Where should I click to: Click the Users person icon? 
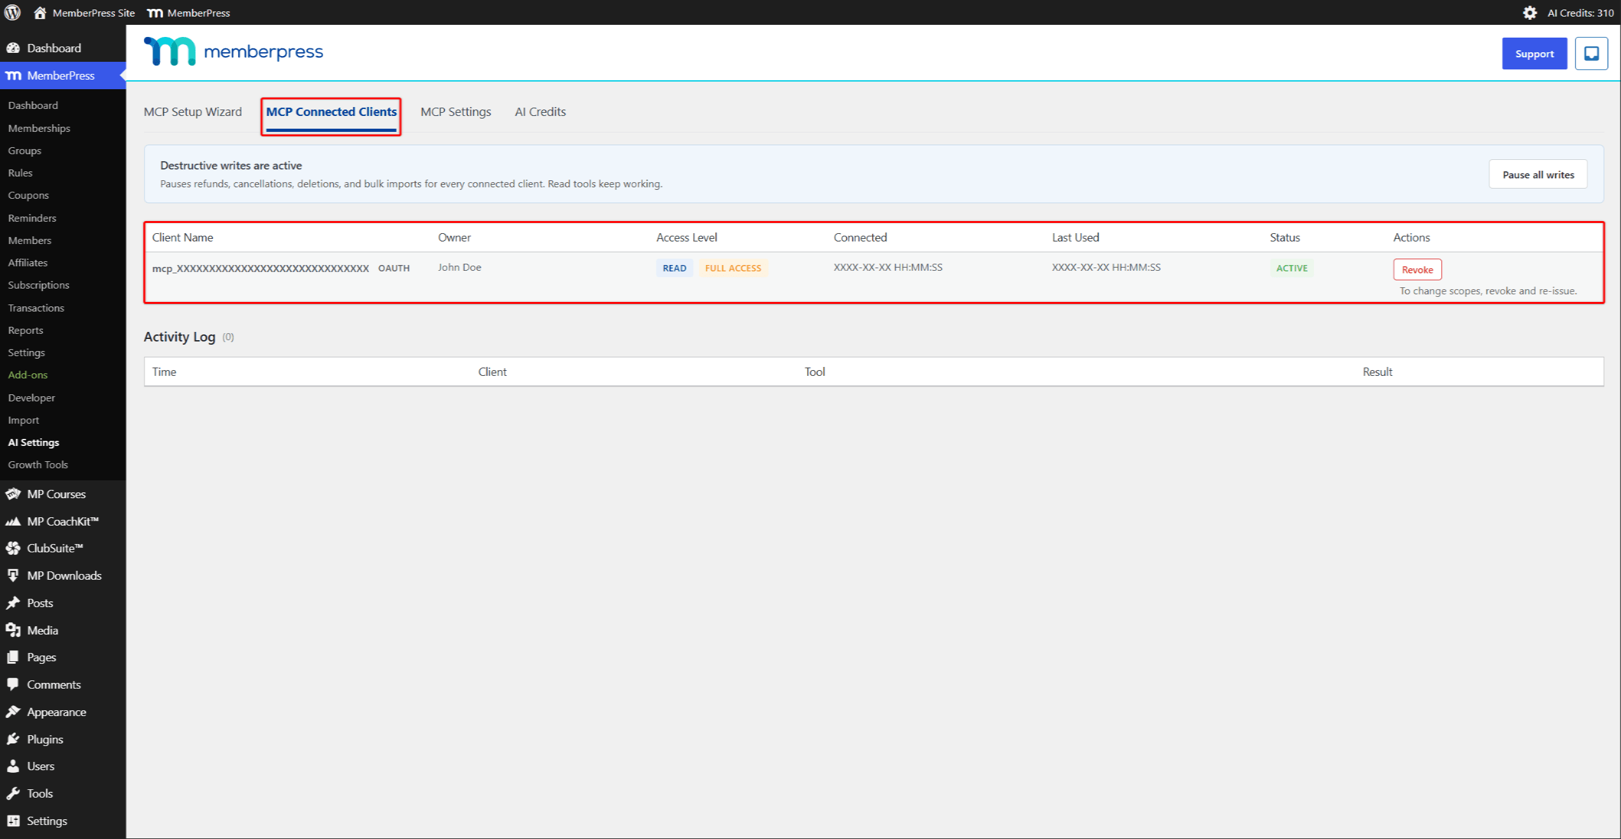[x=13, y=766]
